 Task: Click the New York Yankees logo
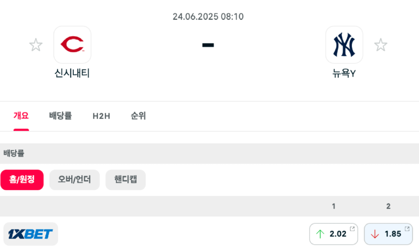(x=344, y=45)
